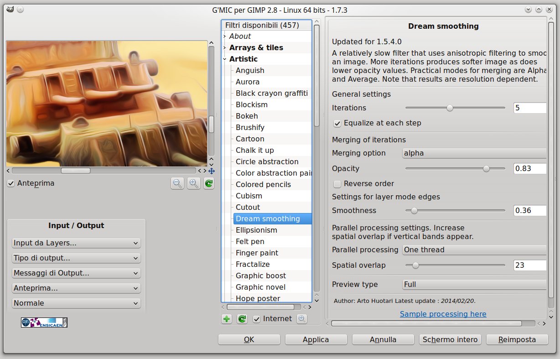Select the Finger paint filter
560x359 pixels.
(257, 253)
